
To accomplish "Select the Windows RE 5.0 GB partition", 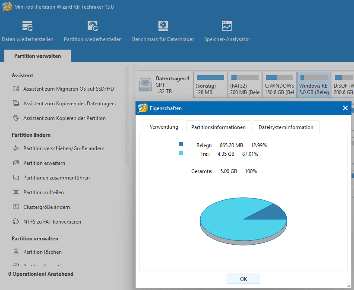I will coord(314,85).
